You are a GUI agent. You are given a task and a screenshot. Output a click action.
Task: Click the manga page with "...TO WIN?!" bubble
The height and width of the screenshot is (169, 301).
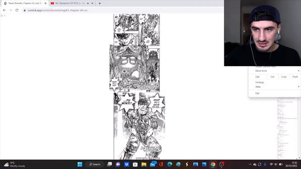[x=139, y=126]
